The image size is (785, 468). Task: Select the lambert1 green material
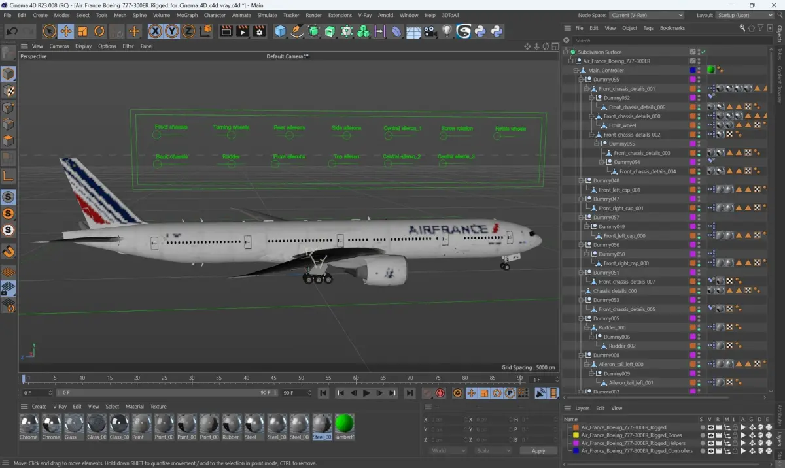pos(344,426)
